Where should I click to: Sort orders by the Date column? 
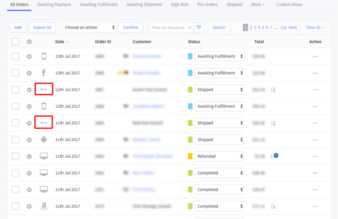(x=62, y=42)
